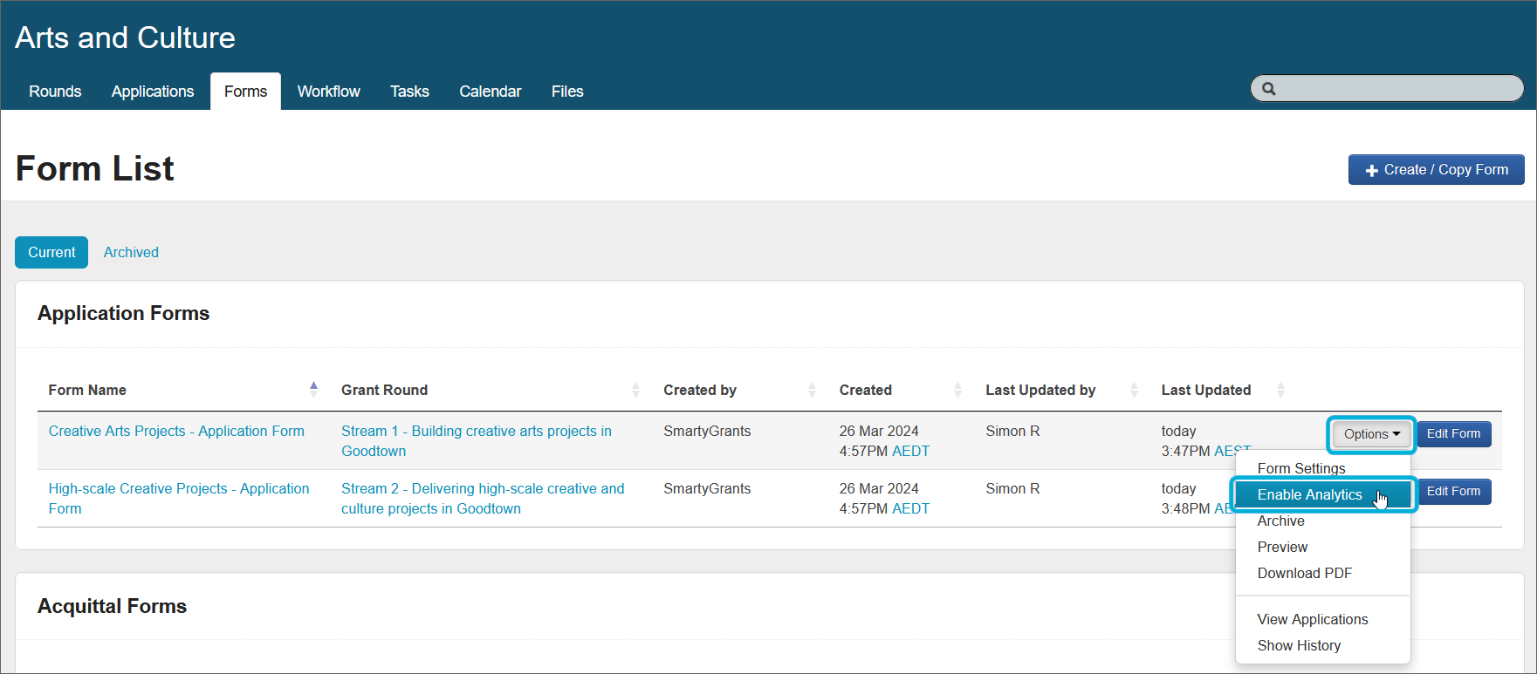Sort by Last Updated by arrows
Screen dimensions: 1537x674
click(x=1134, y=390)
